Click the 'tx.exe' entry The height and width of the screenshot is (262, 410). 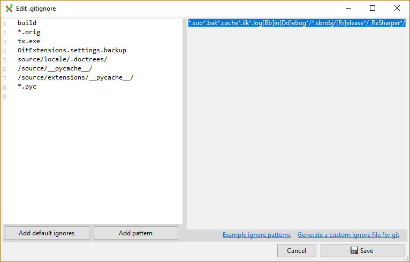(x=29, y=41)
